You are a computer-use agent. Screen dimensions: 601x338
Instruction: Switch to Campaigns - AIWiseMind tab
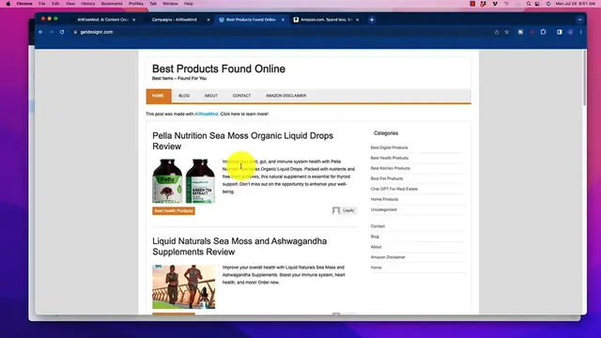174,20
